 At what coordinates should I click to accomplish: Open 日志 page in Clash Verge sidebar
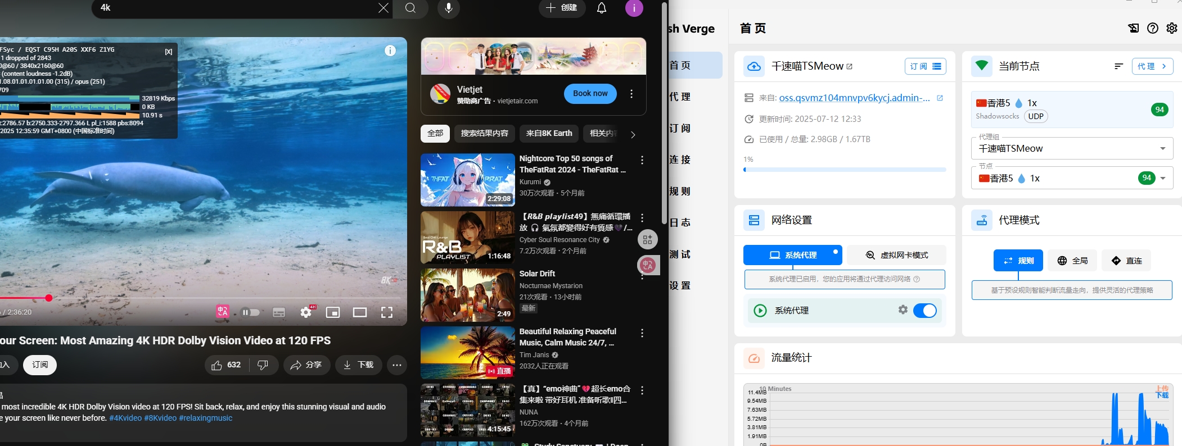[x=680, y=222]
